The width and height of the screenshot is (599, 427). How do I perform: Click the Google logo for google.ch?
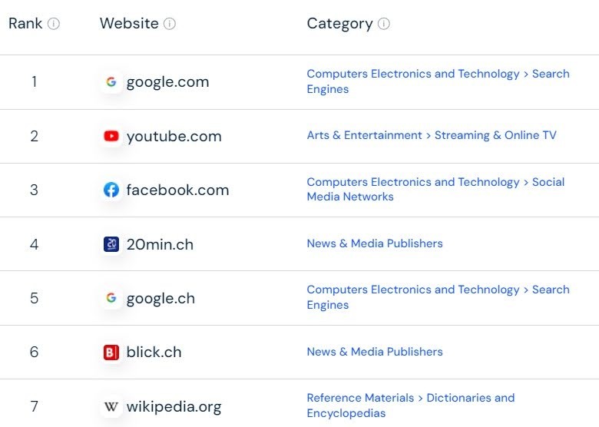click(111, 298)
